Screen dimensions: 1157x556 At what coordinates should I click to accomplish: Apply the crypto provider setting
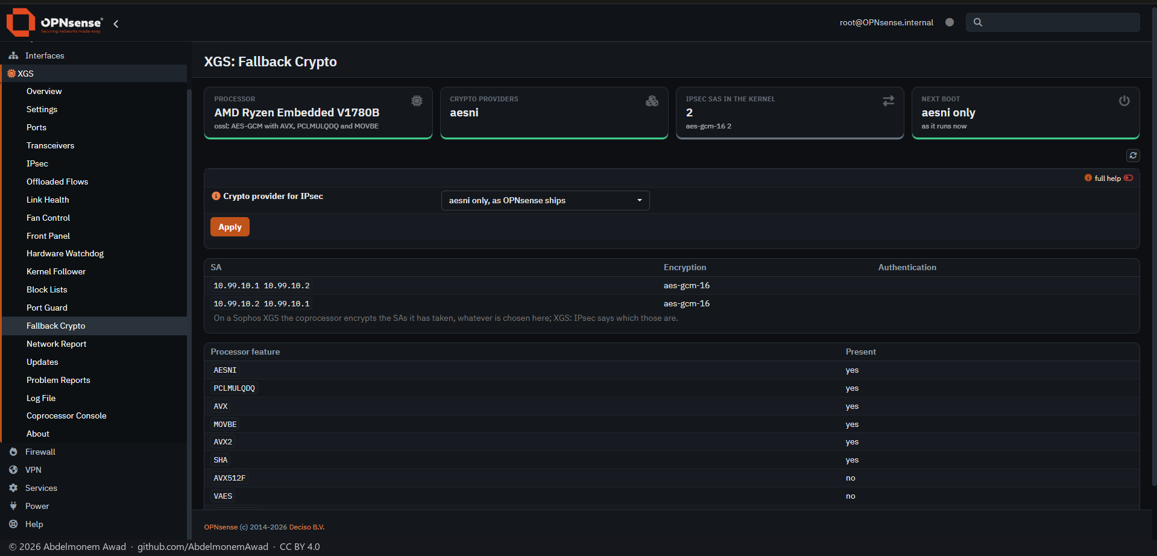(230, 227)
